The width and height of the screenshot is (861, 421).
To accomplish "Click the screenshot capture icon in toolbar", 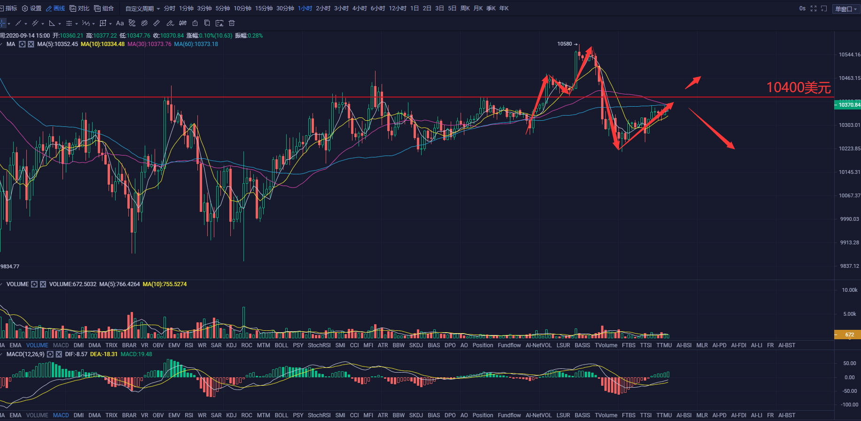I will coord(219,23).
